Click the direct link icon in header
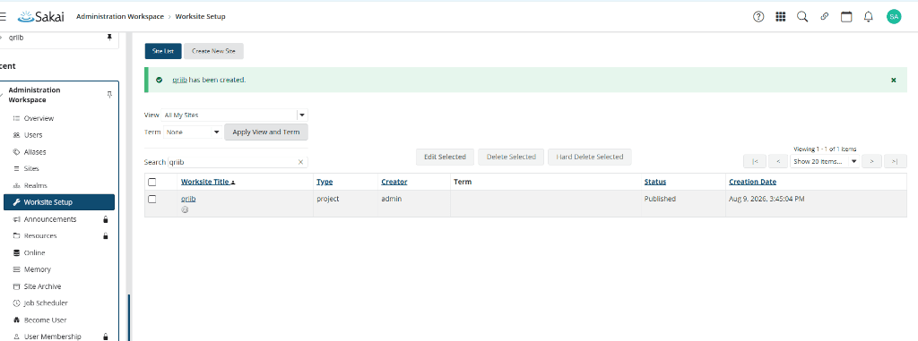This screenshot has height=341, width=918. pyautogui.click(x=825, y=16)
